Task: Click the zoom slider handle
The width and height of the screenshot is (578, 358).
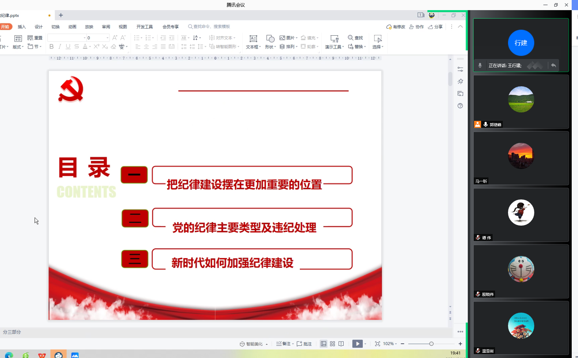Action: pyautogui.click(x=431, y=344)
